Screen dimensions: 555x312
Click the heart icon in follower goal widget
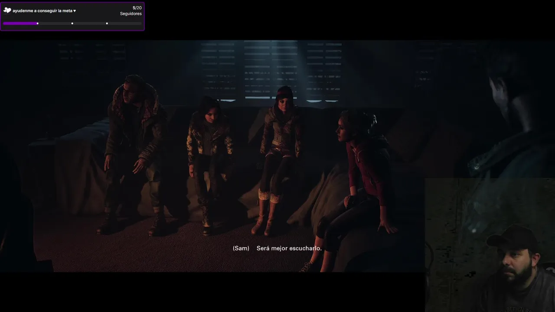coord(7,10)
